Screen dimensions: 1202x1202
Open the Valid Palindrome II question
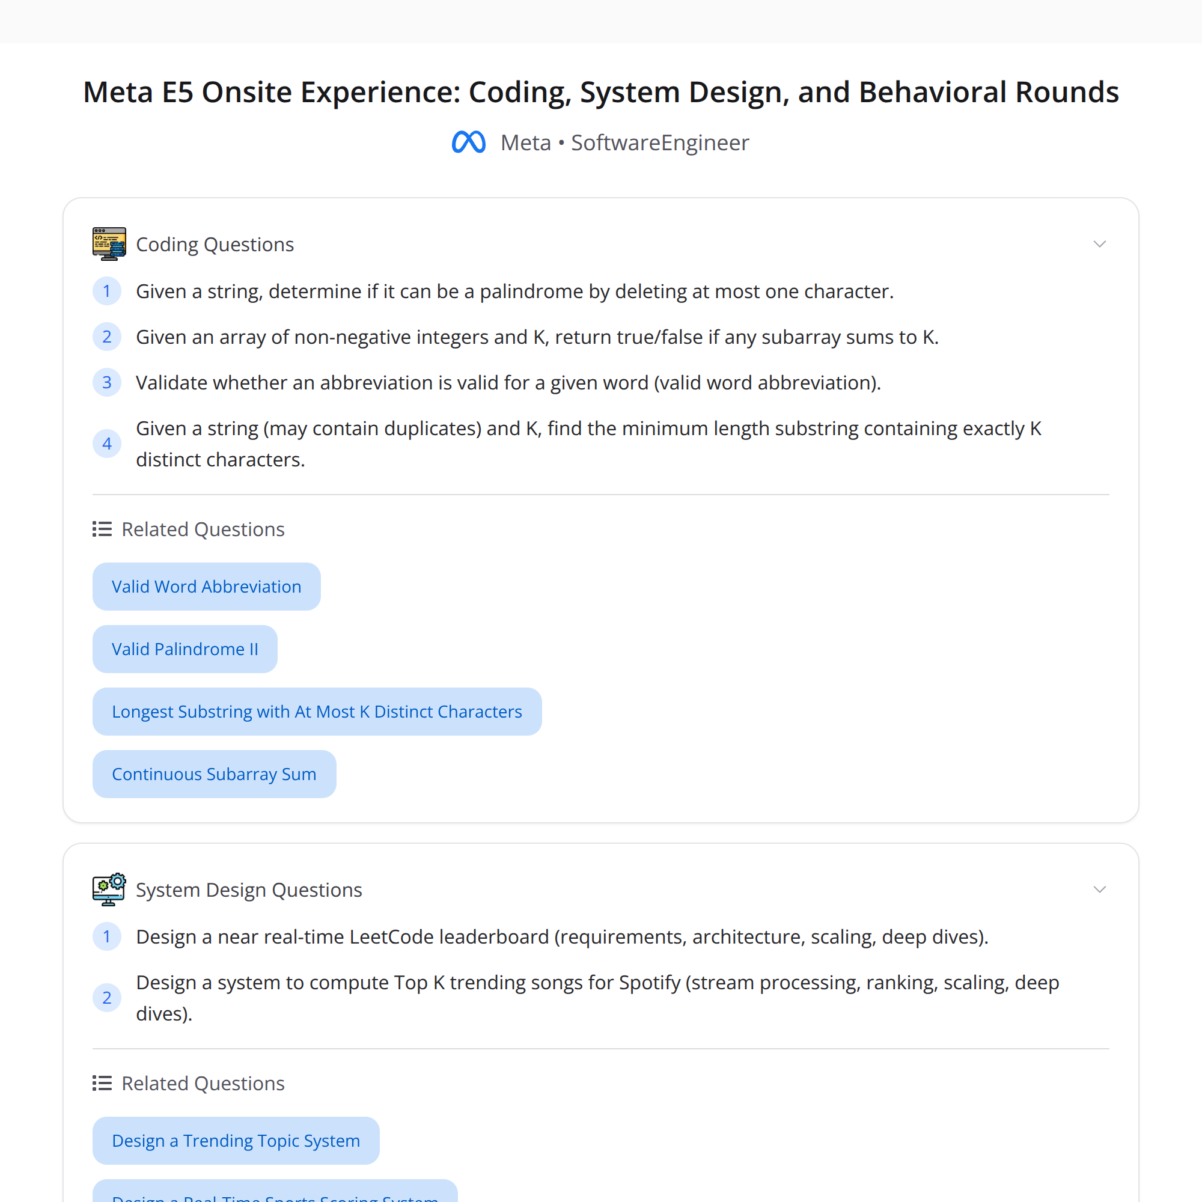point(185,649)
